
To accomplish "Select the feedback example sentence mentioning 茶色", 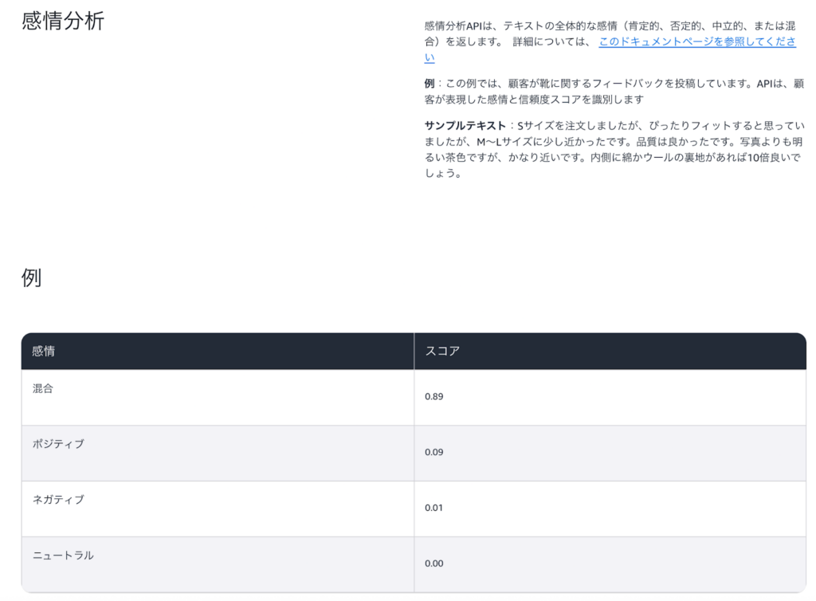I will pyautogui.click(x=614, y=160).
